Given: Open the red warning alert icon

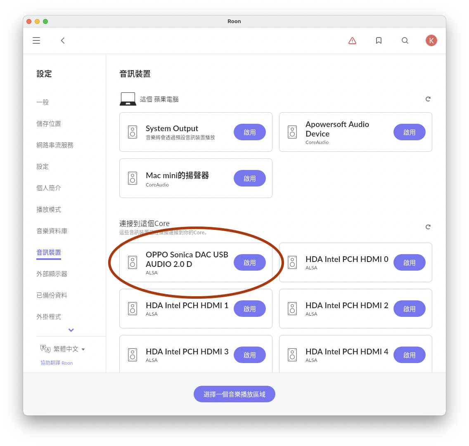Looking at the screenshot, I should pyautogui.click(x=352, y=40).
